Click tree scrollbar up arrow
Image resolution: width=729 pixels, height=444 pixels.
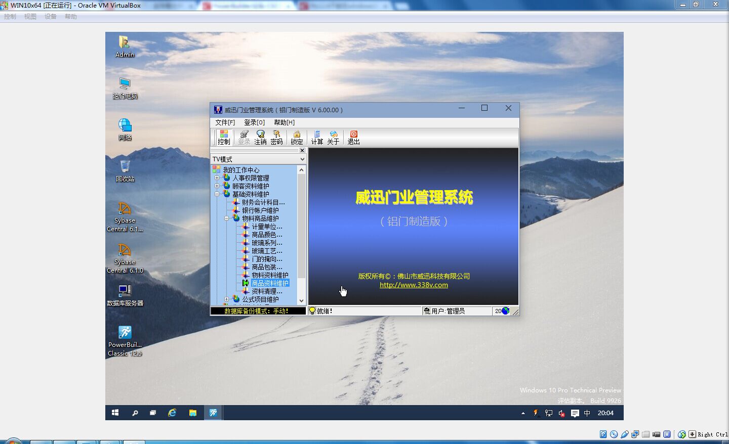point(301,170)
